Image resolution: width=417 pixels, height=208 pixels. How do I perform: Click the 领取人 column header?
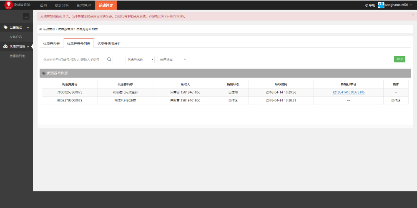click(186, 84)
